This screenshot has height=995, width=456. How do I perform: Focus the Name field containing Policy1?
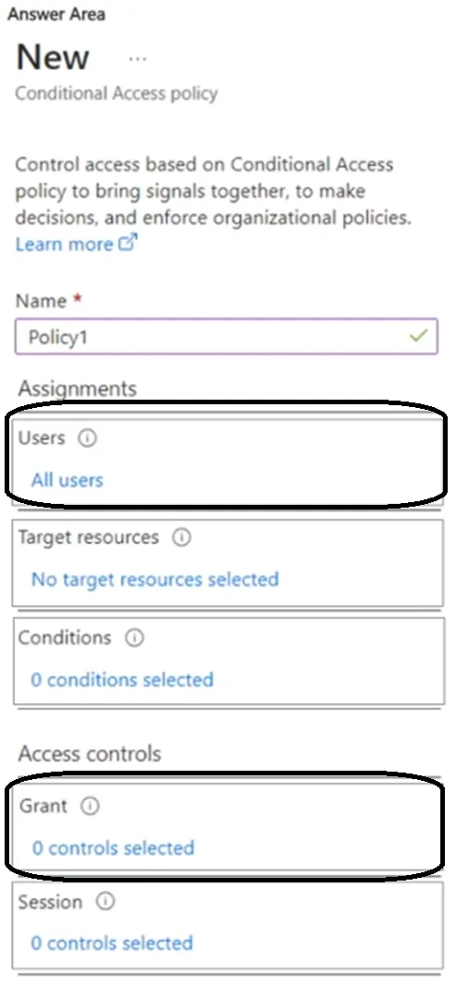click(226, 336)
